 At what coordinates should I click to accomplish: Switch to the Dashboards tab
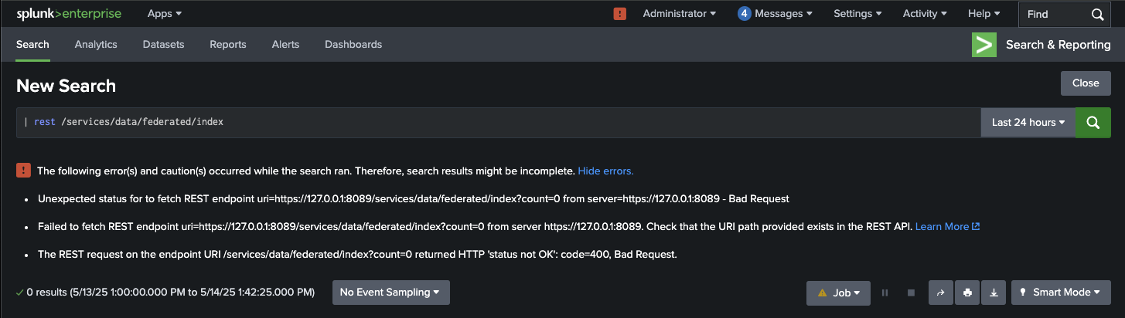(353, 45)
